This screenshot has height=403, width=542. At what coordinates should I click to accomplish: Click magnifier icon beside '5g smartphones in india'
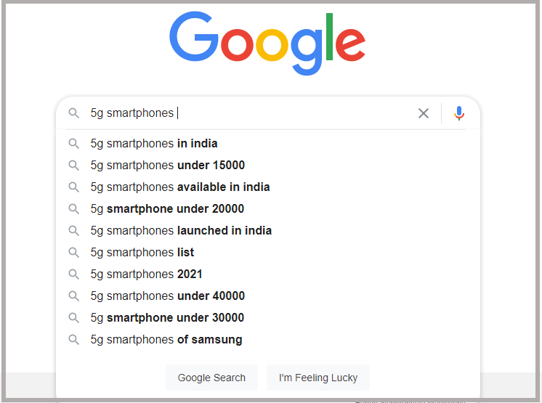pyautogui.click(x=73, y=144)
